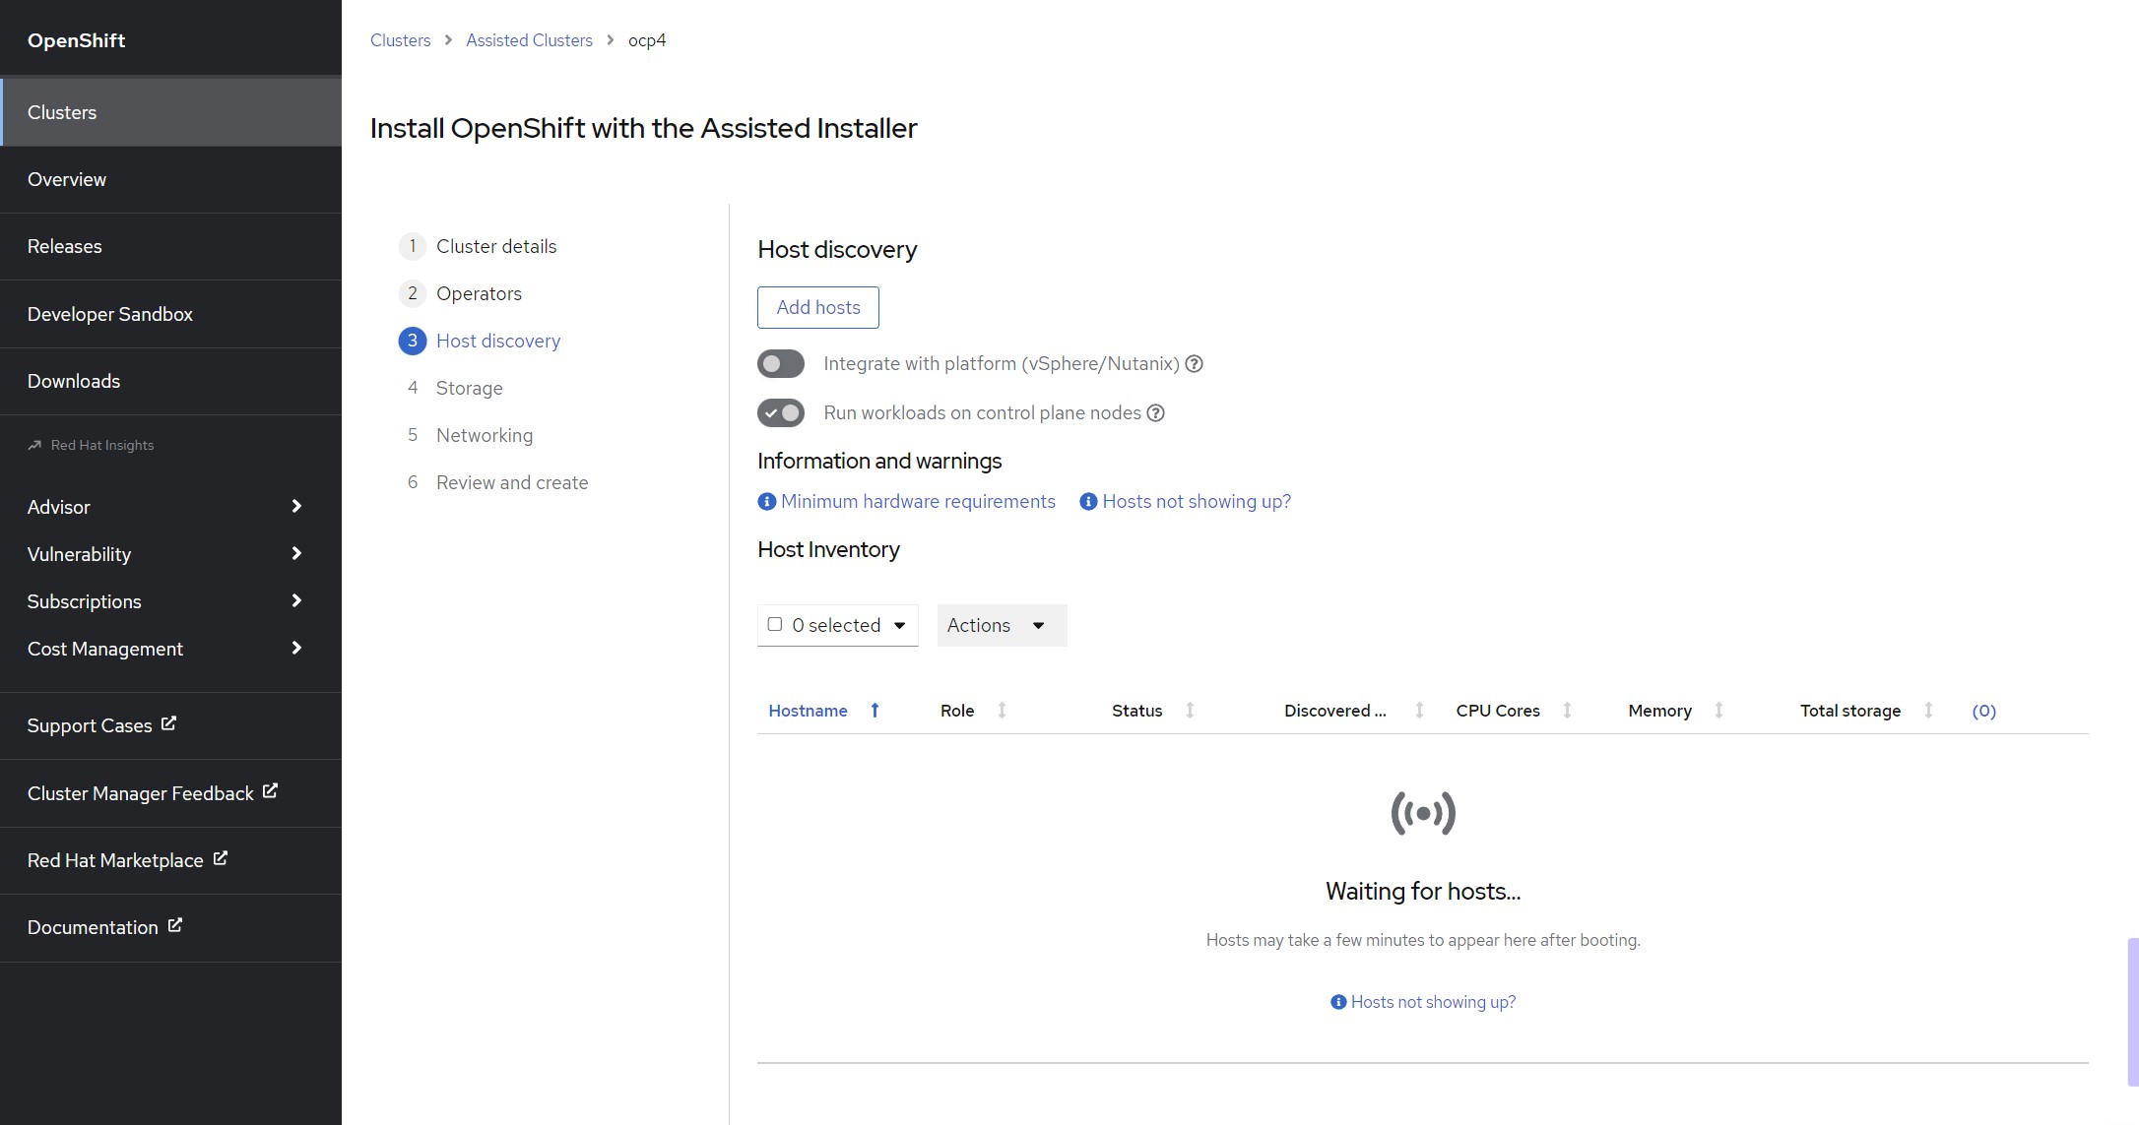Click help icon next to Integrate with platform
The image size is (2139, 1125).
click(1194, 364)
